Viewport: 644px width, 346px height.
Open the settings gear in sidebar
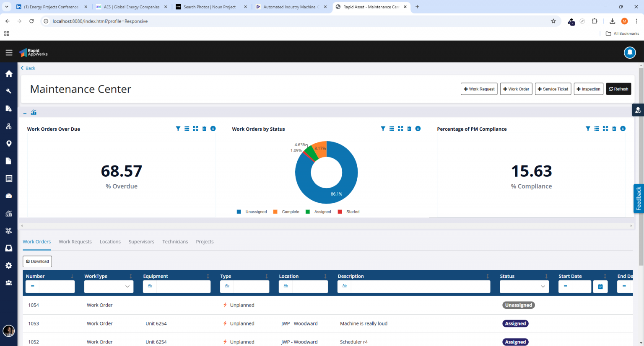(9, 266)
